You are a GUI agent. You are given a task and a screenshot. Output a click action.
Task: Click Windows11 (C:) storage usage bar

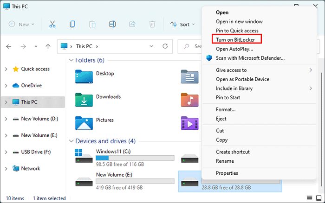[135, 158]
